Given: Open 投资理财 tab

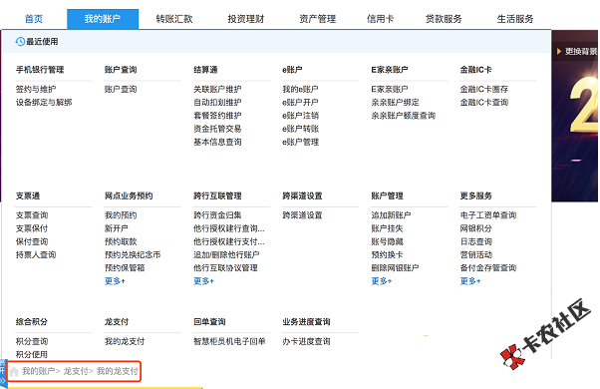Looking at the screenshot, I should coord(245,19).
